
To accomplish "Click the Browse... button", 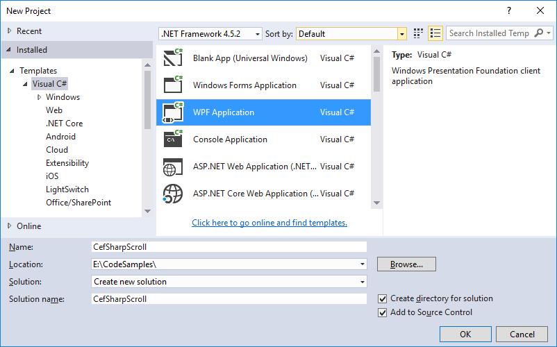I will 406,264.
